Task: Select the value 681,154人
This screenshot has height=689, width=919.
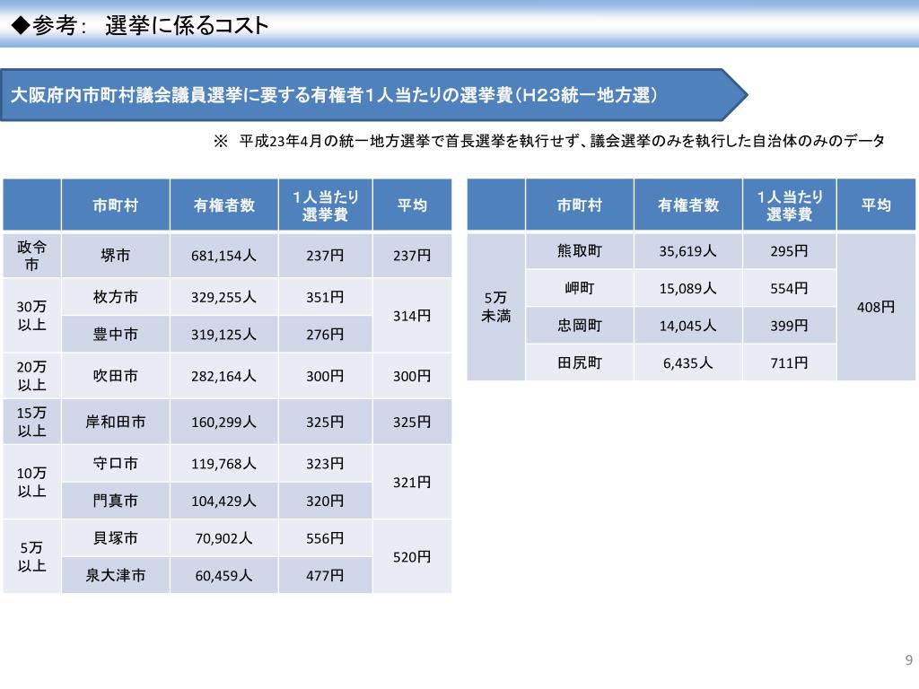Action: [x=223, y=256]
